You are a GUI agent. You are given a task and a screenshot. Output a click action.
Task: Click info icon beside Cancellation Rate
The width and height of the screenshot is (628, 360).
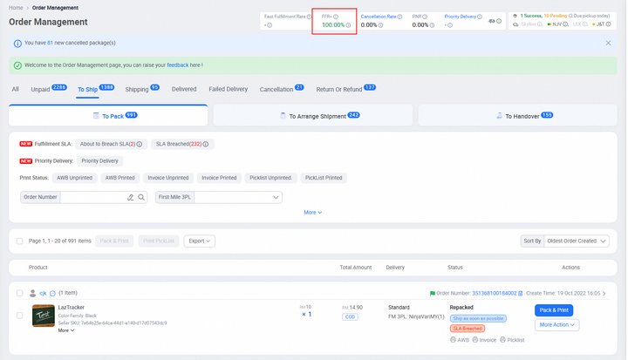401,16
